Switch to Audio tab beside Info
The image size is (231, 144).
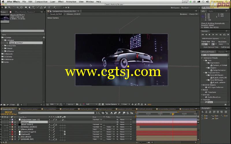click(211, 11)
